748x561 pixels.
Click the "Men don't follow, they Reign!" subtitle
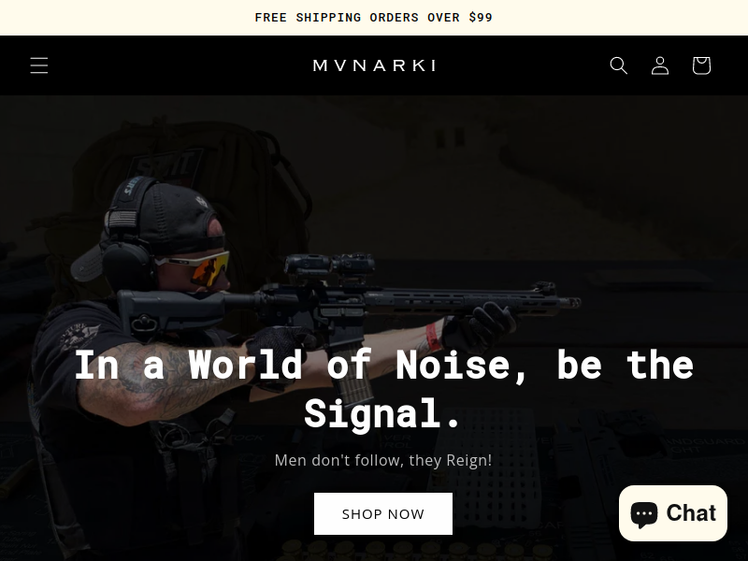pos(383,460)
